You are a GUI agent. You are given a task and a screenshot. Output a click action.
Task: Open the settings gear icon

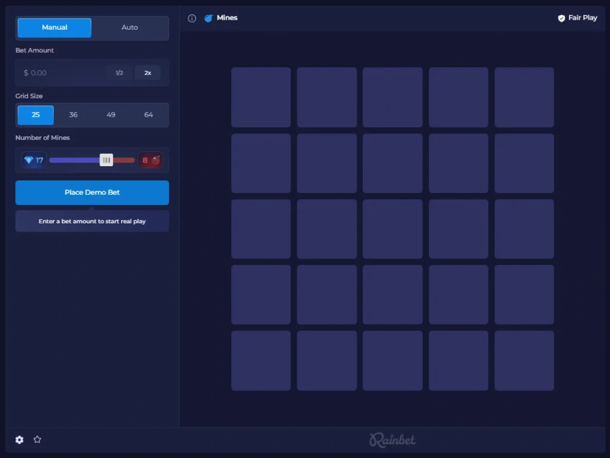(20, 440)
